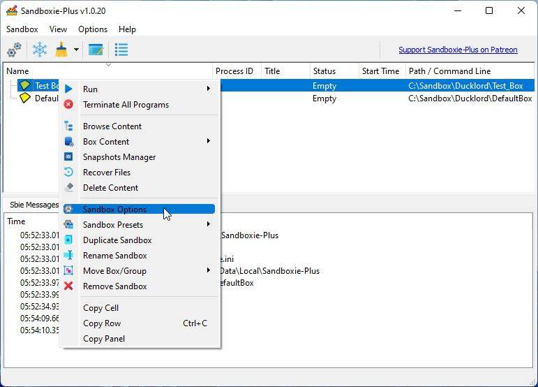Screen dimensions: 538x387
Task: Click the Recover Files circular arrow icon
Action: click(68, 172)
